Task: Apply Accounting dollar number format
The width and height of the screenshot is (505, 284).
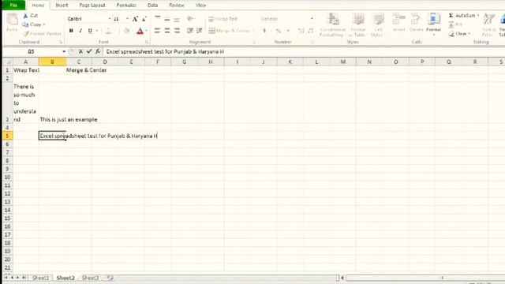Action: coord(264,31)
